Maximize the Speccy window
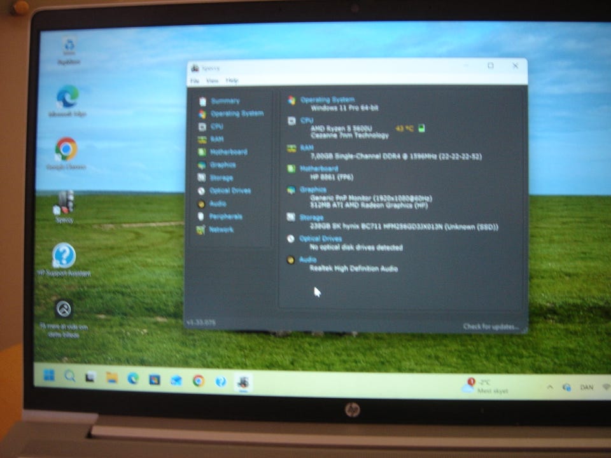The width and height of the screenshot is (611, 458). click(491, 66)
